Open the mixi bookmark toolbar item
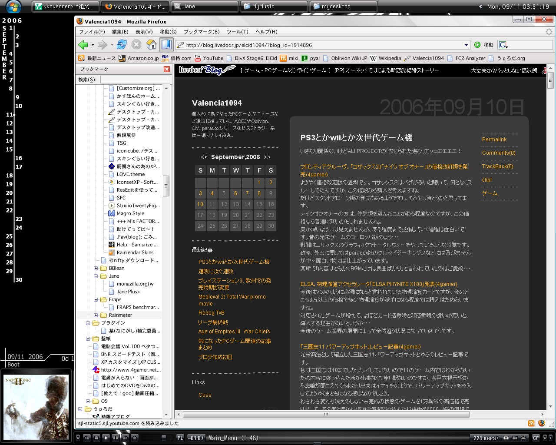Viewport: 556px width, 445px height. pyautogui.click(x=289, y=58)
